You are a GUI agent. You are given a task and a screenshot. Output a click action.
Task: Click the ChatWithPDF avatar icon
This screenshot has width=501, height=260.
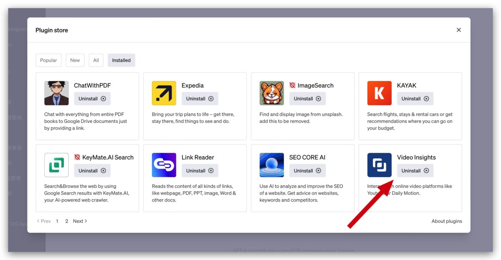[x=56, y=93]
